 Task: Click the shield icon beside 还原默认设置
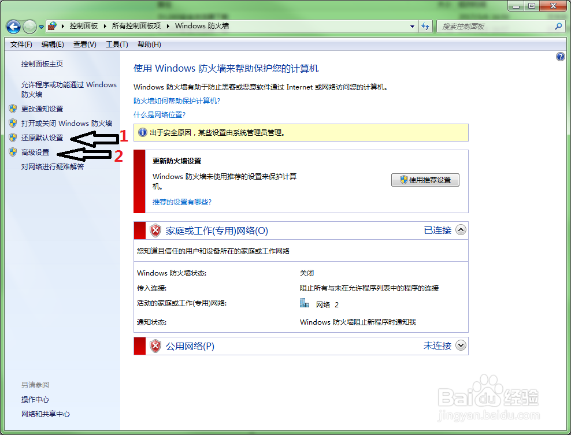point(13,137)
